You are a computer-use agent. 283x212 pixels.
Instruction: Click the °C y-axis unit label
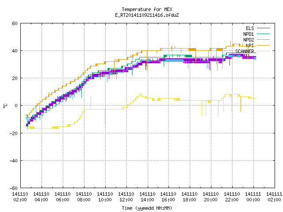pos(5,106)
